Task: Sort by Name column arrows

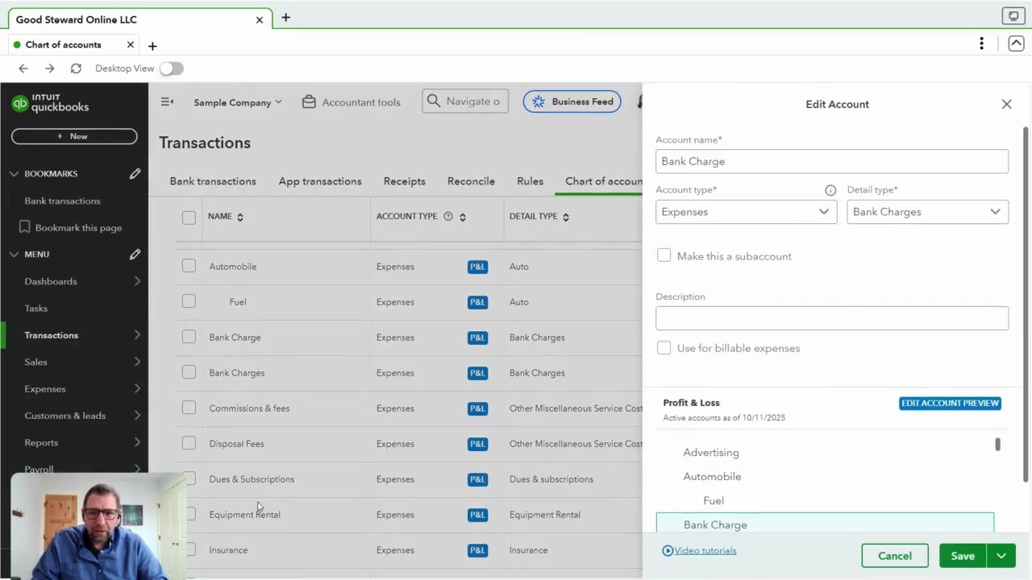Action: click(240, 217)
